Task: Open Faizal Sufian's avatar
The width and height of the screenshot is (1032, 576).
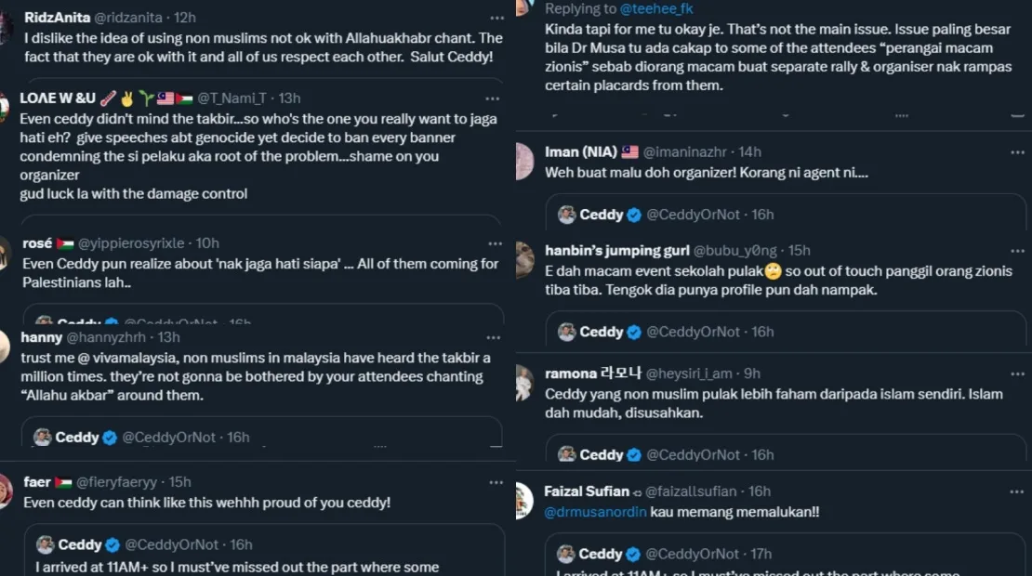Action: pos(524,500)
